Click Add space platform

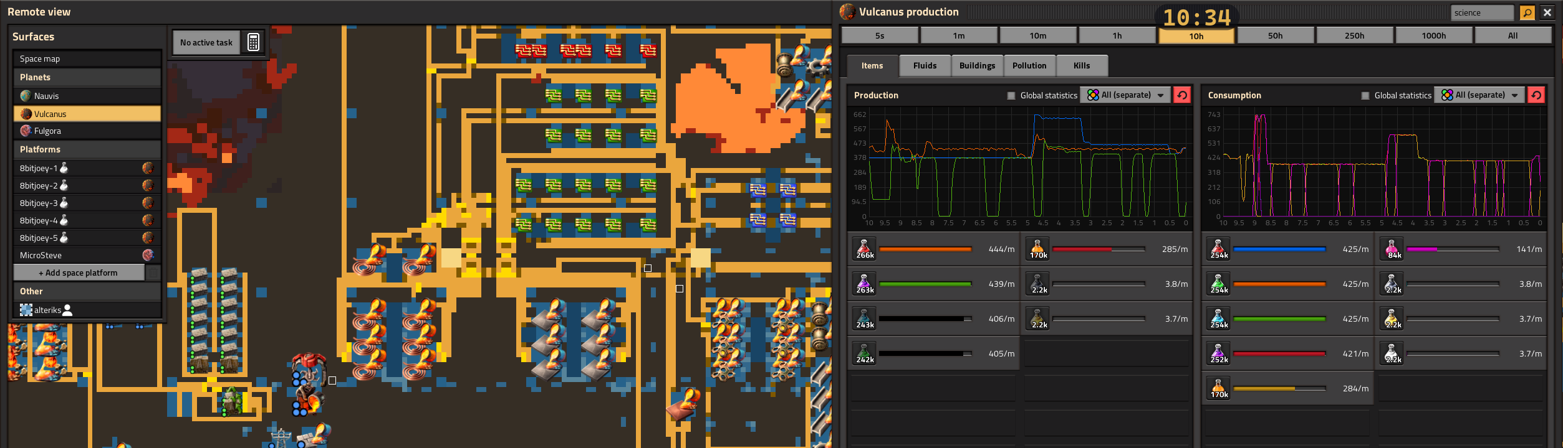79,273
